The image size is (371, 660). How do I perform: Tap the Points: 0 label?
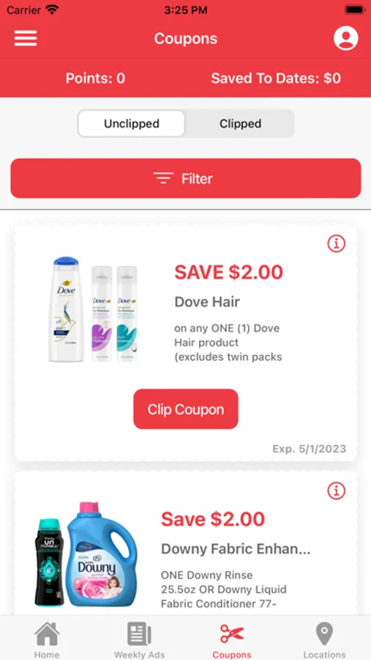(95, 78)
